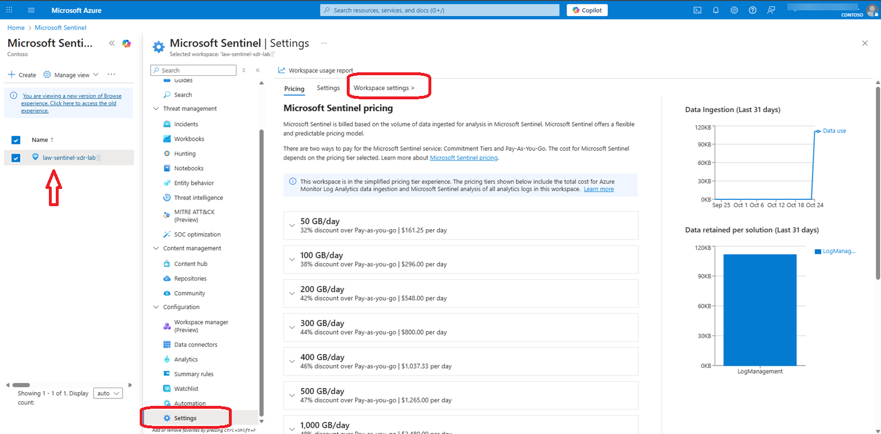
Task: Open the Incidents icon in sidebar
Action: 167,124
